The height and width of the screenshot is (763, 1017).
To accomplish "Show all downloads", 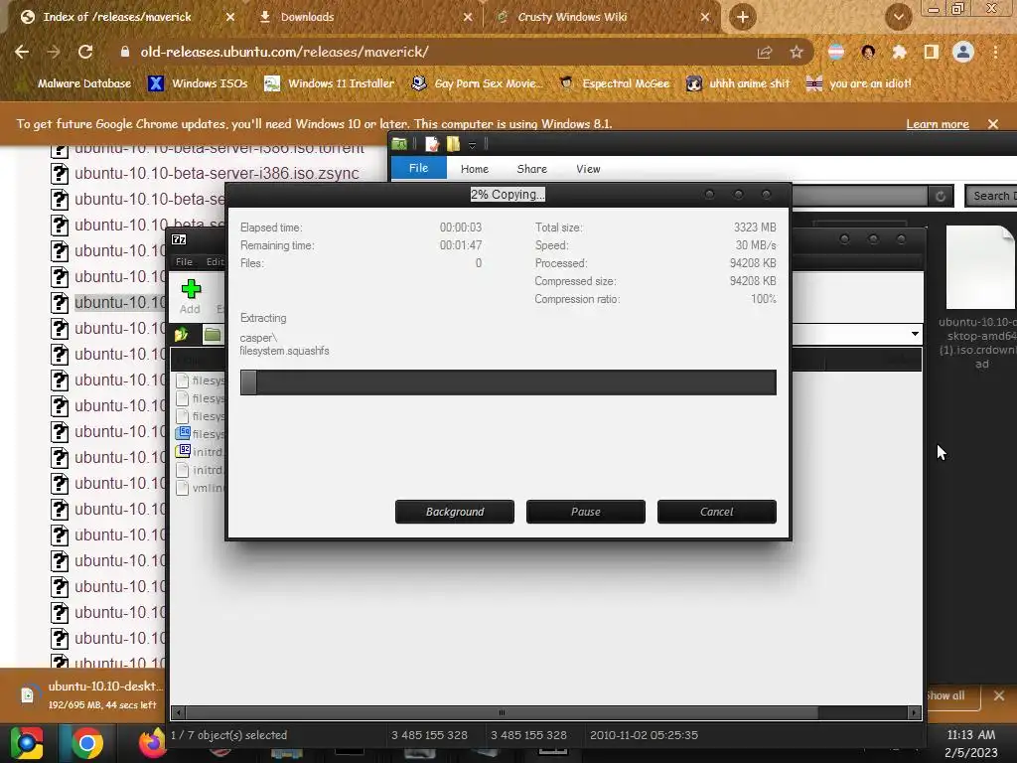I will point(945,695).
